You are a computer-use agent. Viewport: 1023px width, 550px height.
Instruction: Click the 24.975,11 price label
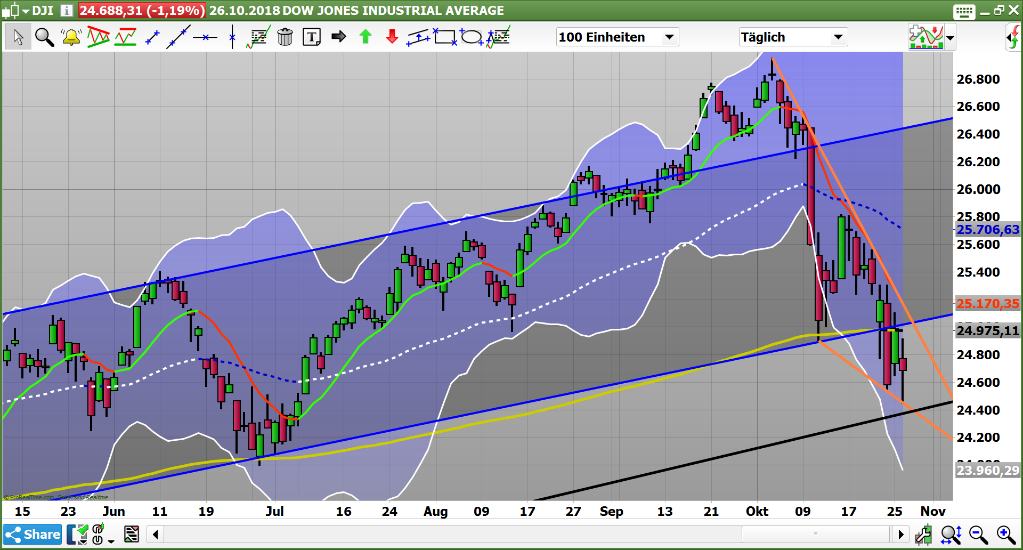(988, 330)
